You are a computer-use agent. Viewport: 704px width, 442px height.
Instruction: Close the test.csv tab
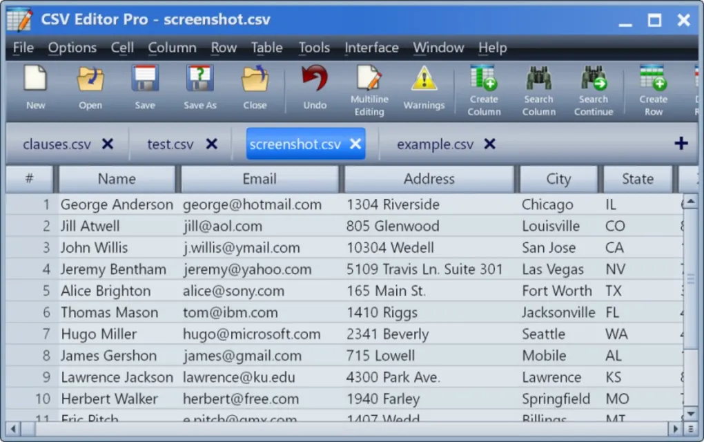coord(212,144)
